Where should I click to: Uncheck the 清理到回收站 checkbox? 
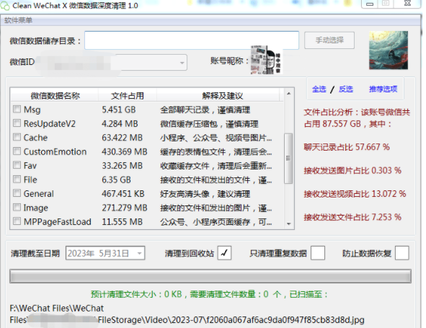tap(224, 253)
